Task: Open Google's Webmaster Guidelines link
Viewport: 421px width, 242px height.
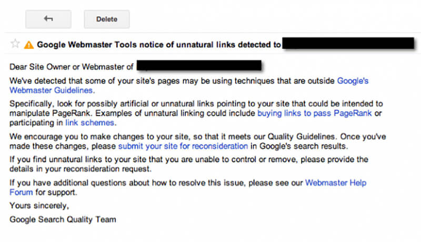Action: pyautogui.click(x=353, y=81)
